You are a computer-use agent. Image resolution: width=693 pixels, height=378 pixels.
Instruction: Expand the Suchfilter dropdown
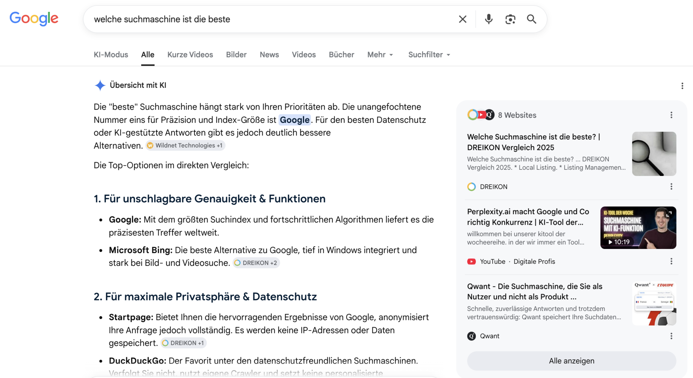coord(429,54)
